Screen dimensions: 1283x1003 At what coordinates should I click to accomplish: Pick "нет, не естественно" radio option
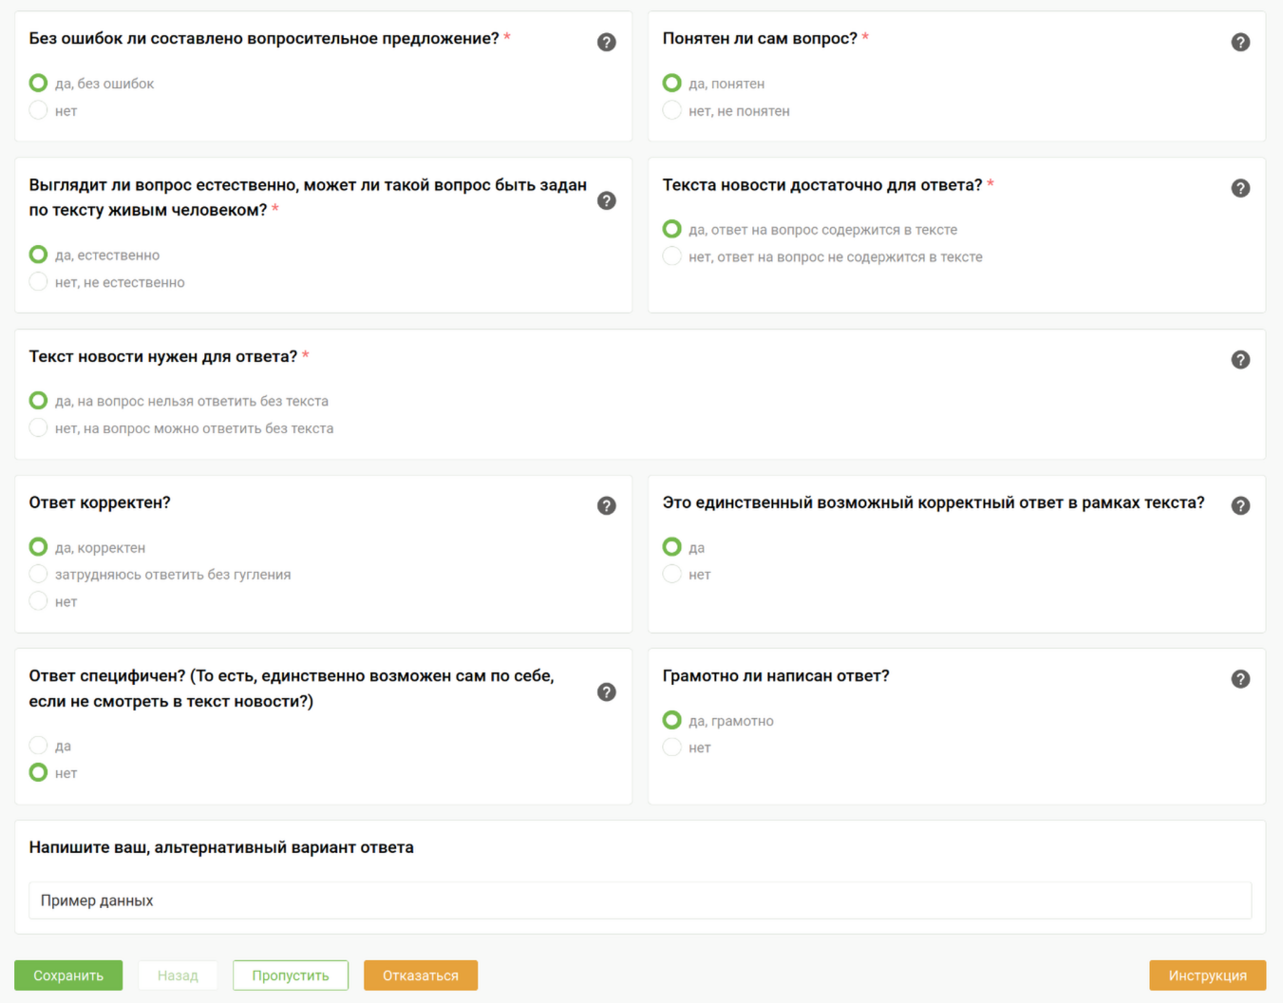coord(39,282)
